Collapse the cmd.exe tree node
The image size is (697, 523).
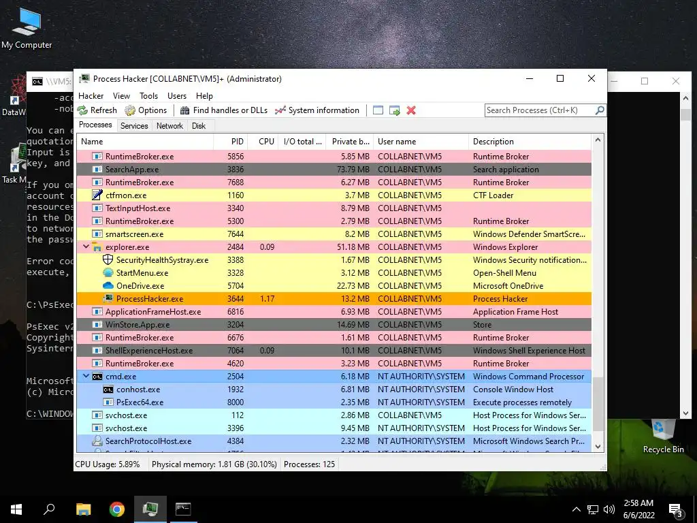86,376
